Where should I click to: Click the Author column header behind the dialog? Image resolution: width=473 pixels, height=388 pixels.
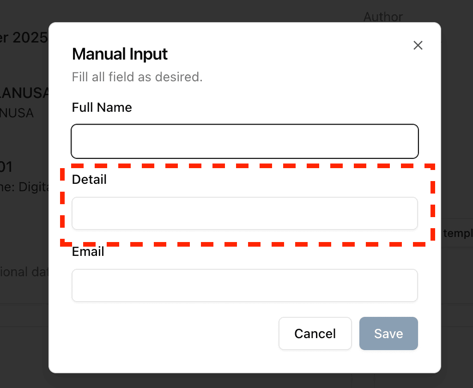[383, 17]
